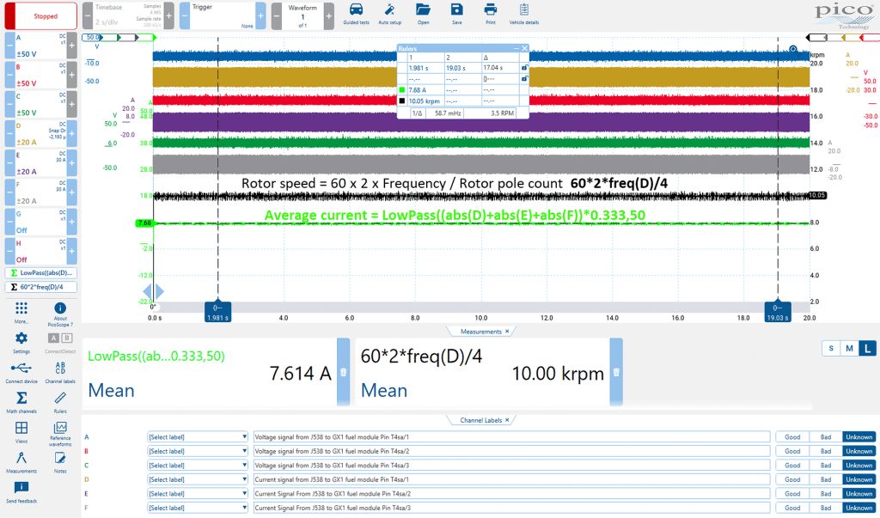Click the ruler handle at 1.981 s
This screenshot has width=880, height=518.
click(x=217, y=312)
